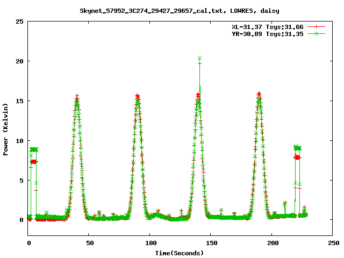344x258 pixels.
Task: Click the Time(Seconds) axis label
Action: 180,253
